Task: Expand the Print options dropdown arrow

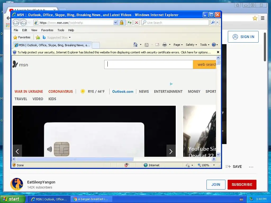Action: pos(170,45)
